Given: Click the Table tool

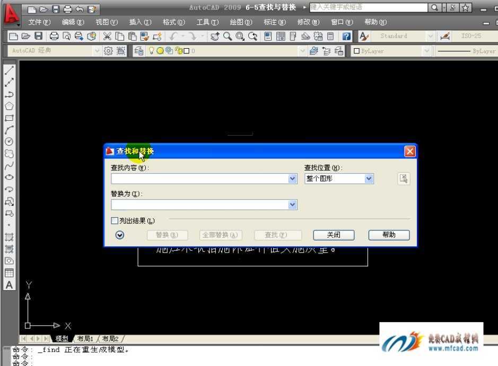Looking at the screenshot, I should pos(9,273).
